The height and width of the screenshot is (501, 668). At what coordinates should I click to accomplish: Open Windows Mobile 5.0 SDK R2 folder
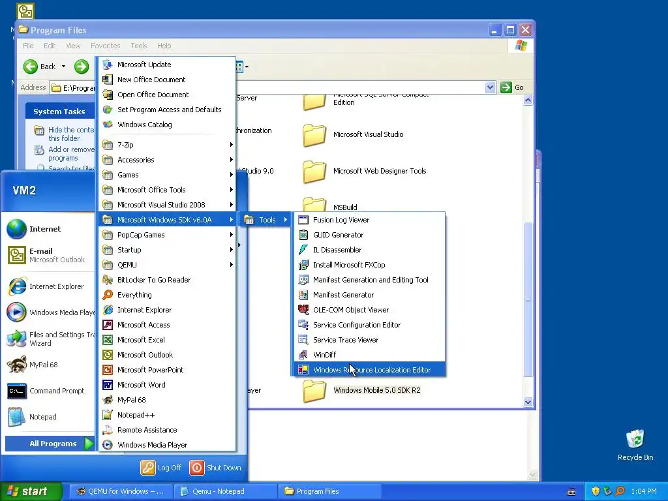[361, 390]
